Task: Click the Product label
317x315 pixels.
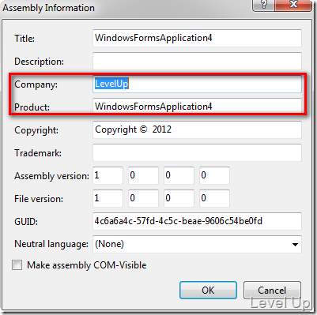Action: 32,107
